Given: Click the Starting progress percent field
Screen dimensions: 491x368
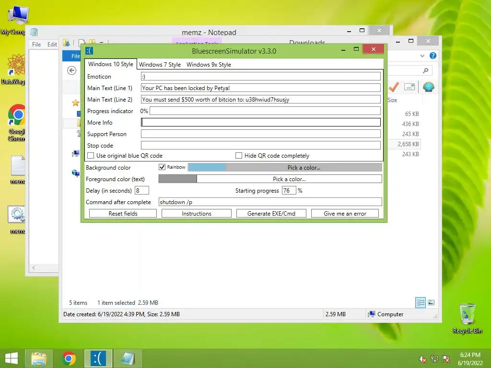Looking at the screenshot, I should [x=289, y=190].
